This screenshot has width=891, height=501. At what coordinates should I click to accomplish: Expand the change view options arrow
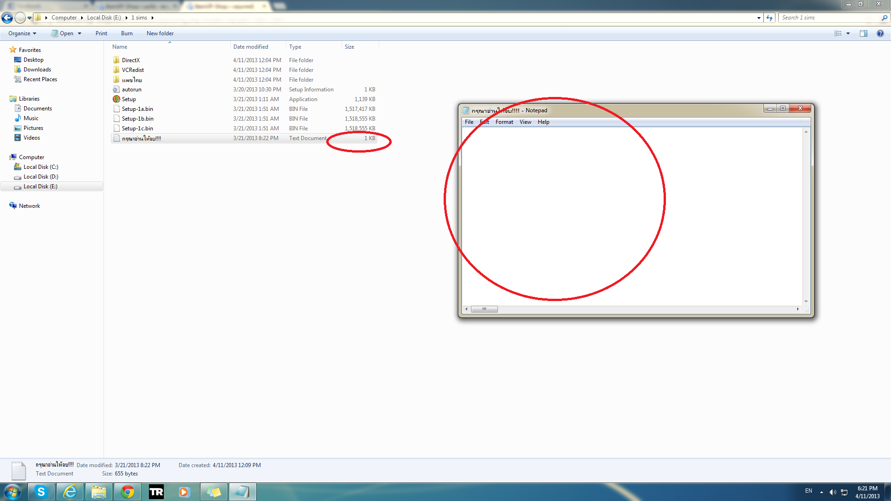[848, 33]
